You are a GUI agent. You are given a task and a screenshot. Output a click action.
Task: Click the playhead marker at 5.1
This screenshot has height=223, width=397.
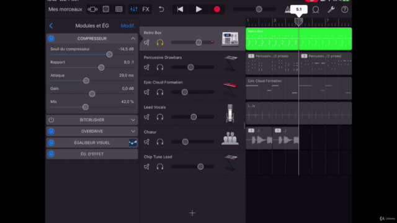coord(299,22)
